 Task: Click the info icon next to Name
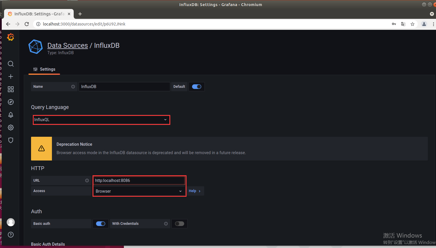73,87
